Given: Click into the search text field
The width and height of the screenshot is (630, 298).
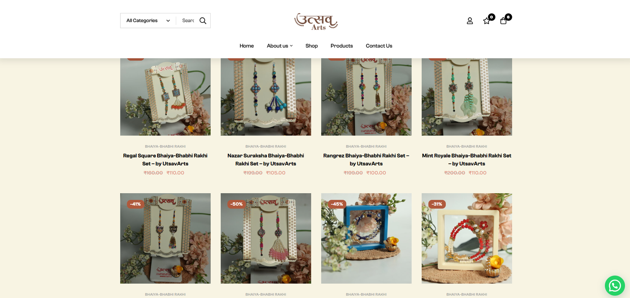Looking at the screenshot, I should tap(188, 20).
